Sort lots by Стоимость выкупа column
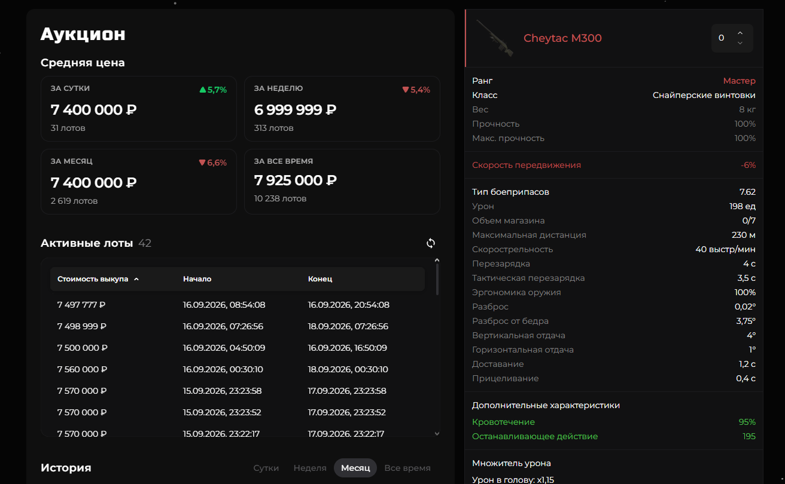The image size is (785, 484). 98,279
